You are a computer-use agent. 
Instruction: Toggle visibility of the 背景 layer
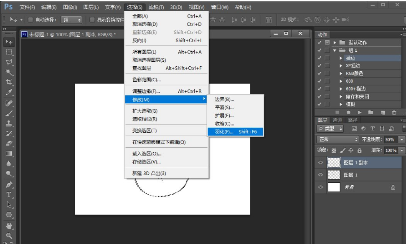pos(320,187)
